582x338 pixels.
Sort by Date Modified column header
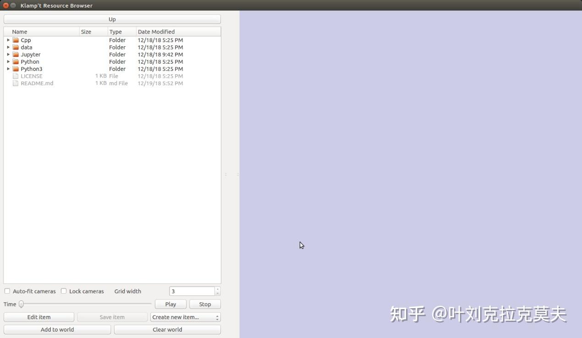[178, 32]
